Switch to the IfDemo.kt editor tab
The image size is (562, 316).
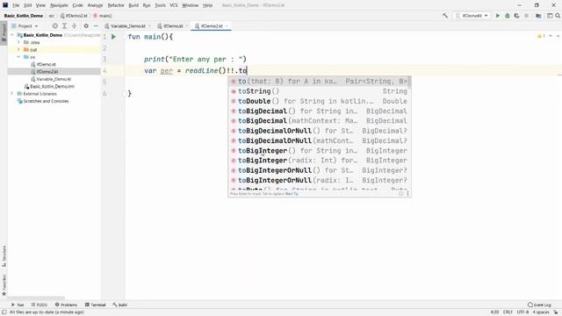click(x=173, y=25)
